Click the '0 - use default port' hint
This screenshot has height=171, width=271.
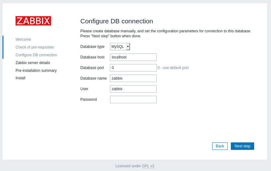point(173,68)
